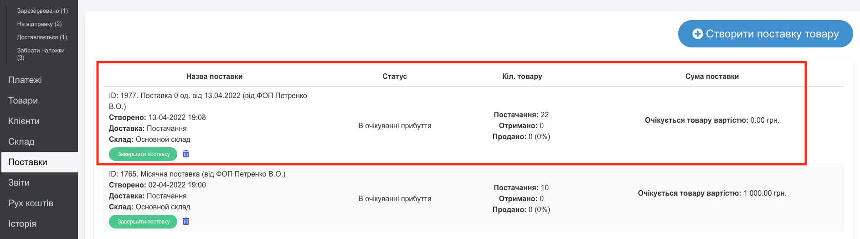Viewport: 860px width, 239px height.
Task: Delete supply ID 1765 with trash icon
Action: [x=186, y=222]
